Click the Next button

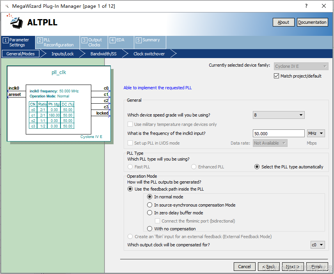(x=293, y=267)
